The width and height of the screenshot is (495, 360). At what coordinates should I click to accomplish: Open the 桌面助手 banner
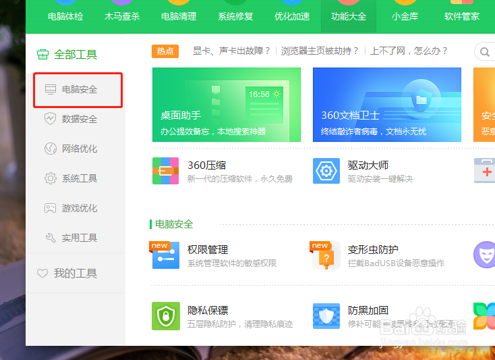(227, 105)
